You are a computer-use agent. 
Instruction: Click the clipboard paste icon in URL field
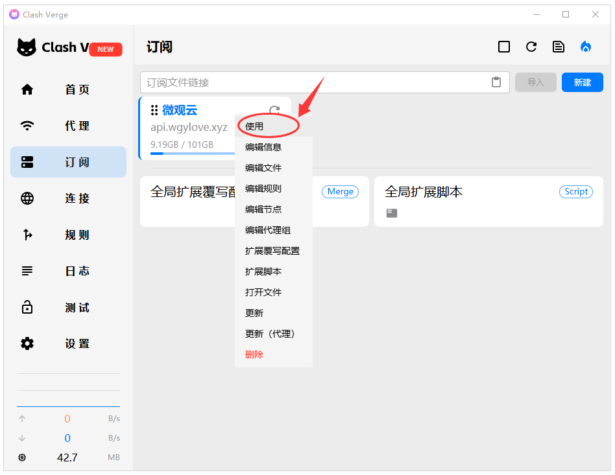point(496,82)
